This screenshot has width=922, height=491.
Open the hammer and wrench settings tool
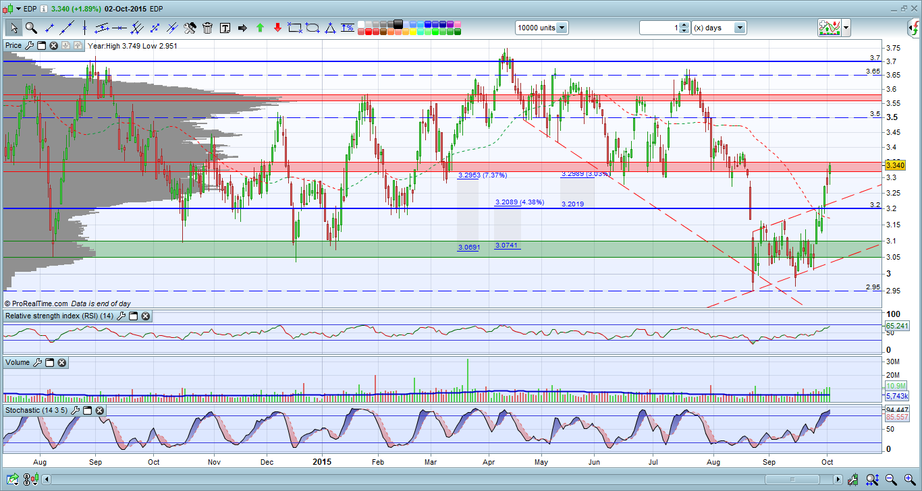(x=190, y=28)
